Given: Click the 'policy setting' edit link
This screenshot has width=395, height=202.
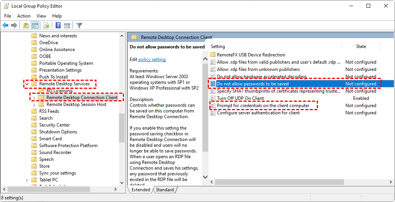Looking at the screenshot, I should pos(152,59).
